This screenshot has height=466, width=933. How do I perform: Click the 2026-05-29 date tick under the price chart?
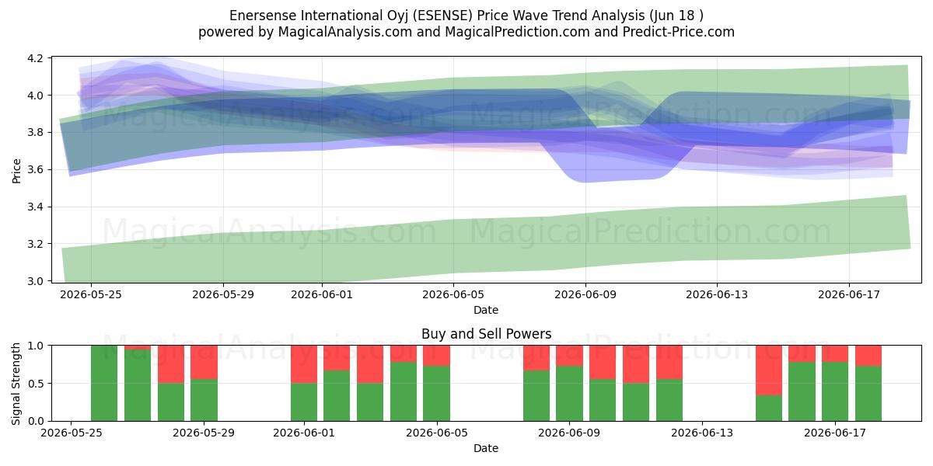(223, 294)
